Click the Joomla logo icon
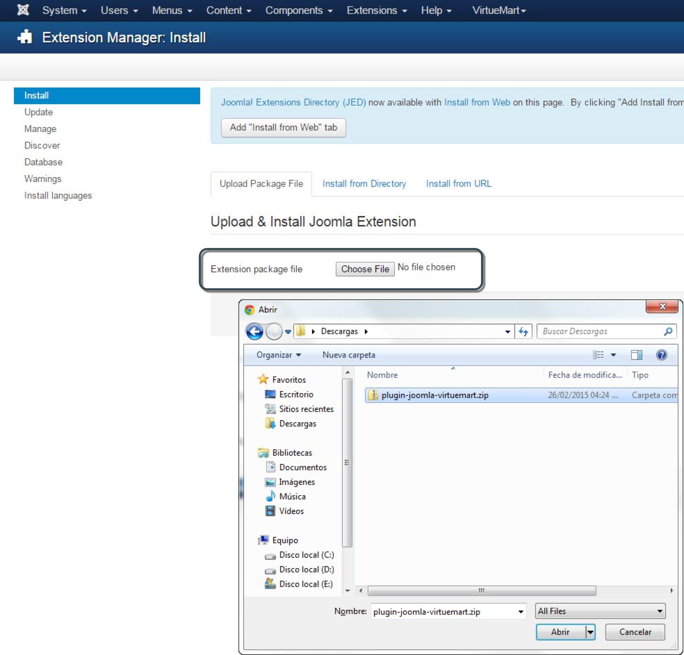This screenshot has width=684, height=655. tap(23, 10)
